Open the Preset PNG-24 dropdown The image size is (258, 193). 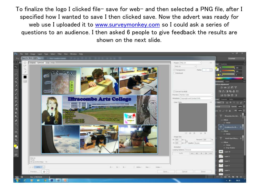click(190, 63)
